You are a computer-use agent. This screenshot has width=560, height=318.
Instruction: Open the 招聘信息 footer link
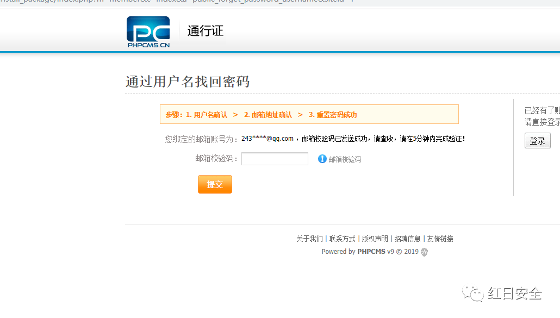pos(407,239)
